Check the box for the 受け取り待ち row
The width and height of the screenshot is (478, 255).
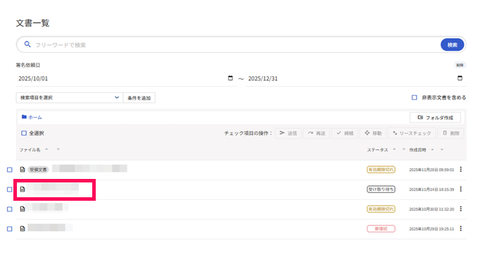pos(10,189)
